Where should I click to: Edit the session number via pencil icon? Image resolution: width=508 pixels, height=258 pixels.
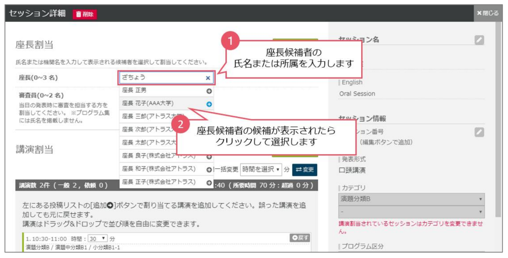[x=479, y=131]
